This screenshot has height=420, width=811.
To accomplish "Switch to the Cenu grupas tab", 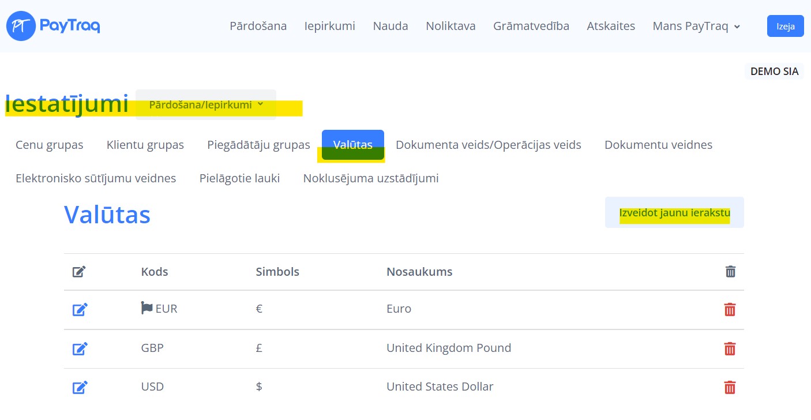I will [50, 145].
